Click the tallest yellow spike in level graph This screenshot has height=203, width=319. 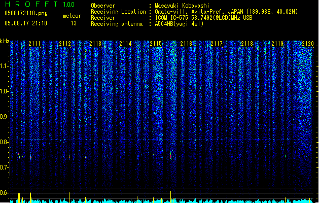click(171, 197)
